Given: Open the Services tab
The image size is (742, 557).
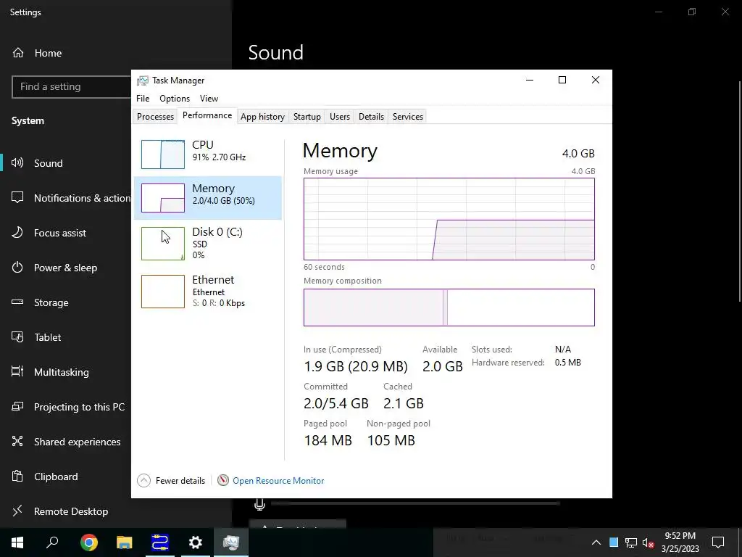Looking at the screenshot, I should [x=407, y=117].
